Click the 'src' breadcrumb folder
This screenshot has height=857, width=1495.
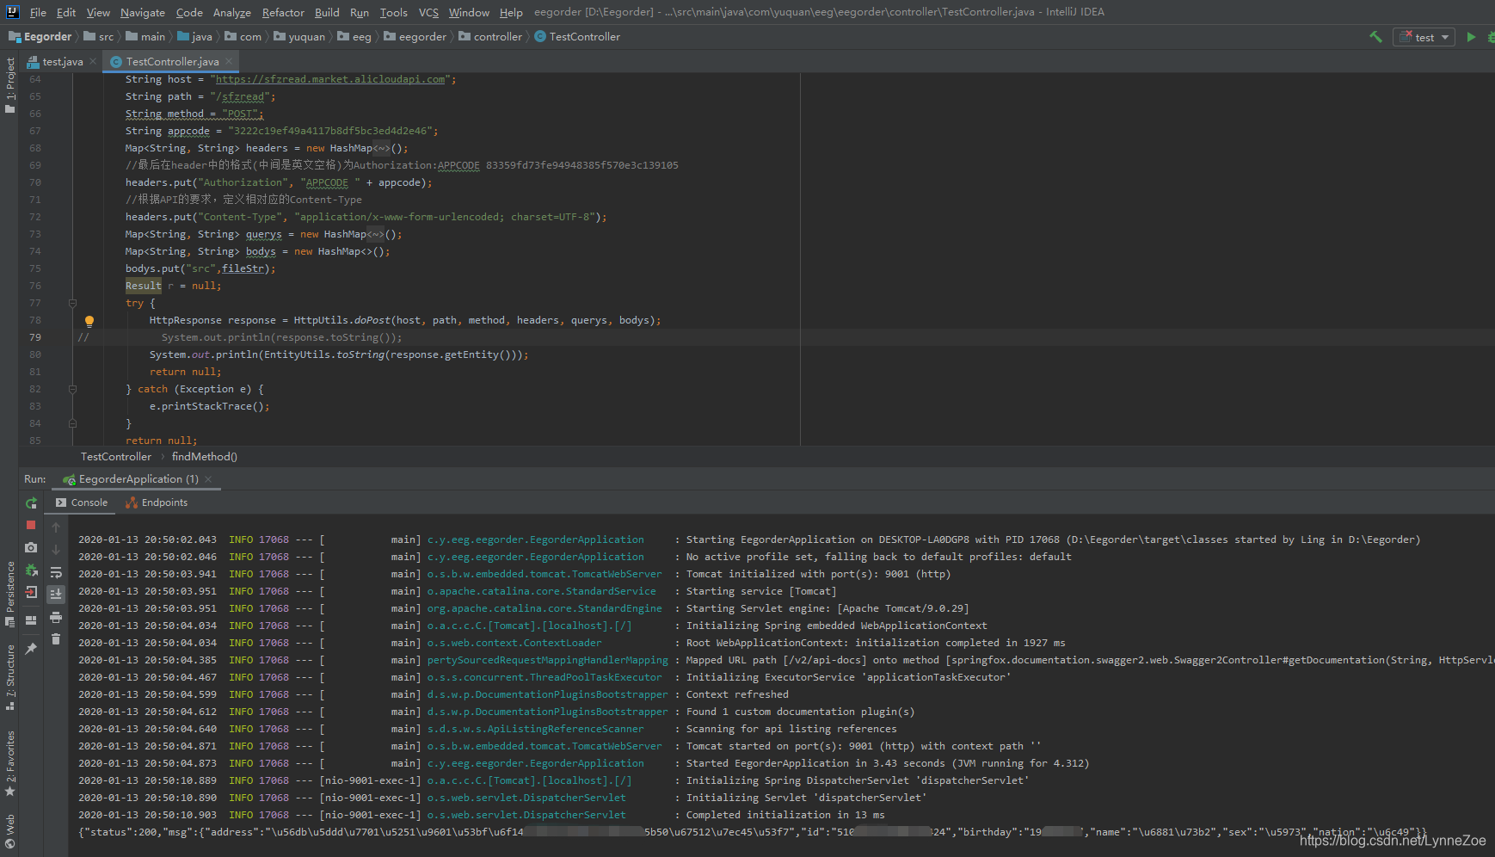99,37
